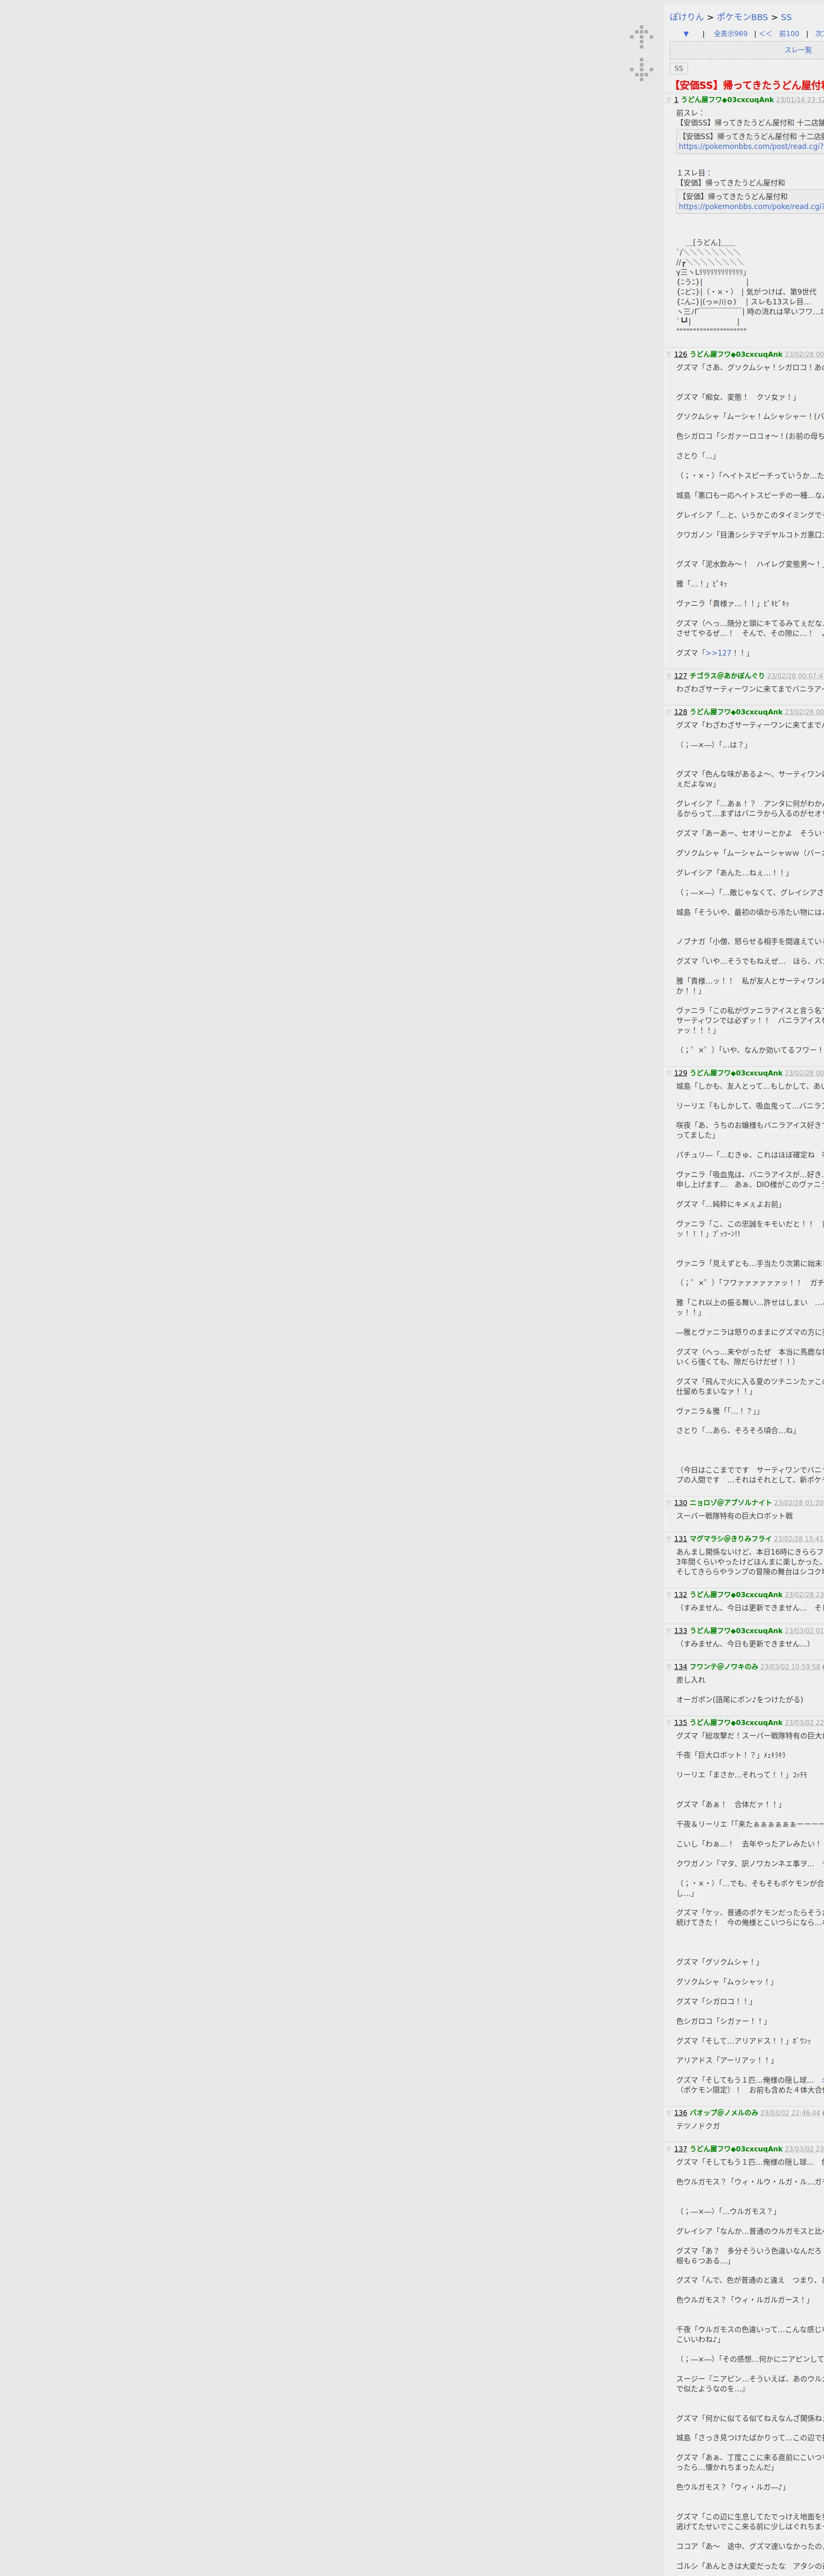Open スレ一覧 thread list box

coord(797,50)
